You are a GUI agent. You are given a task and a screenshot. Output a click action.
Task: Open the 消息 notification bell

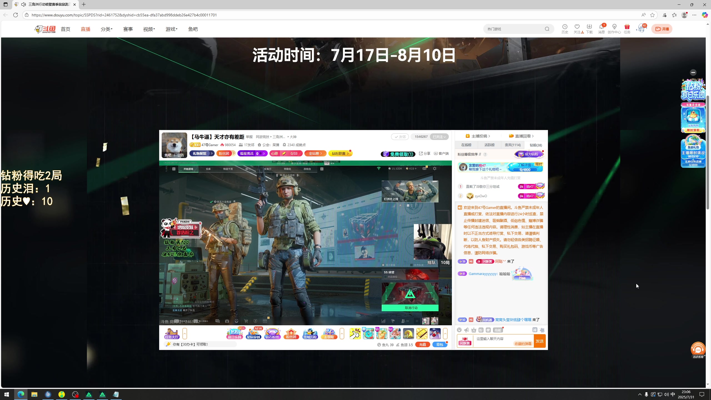[x=601, y=29]
